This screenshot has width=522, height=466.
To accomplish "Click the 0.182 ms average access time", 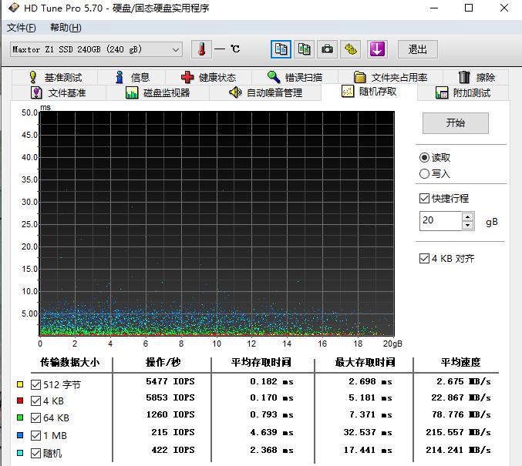I will tap(271, 381).
